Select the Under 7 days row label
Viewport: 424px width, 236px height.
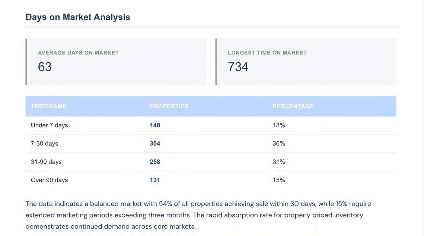tap(50, 125)
